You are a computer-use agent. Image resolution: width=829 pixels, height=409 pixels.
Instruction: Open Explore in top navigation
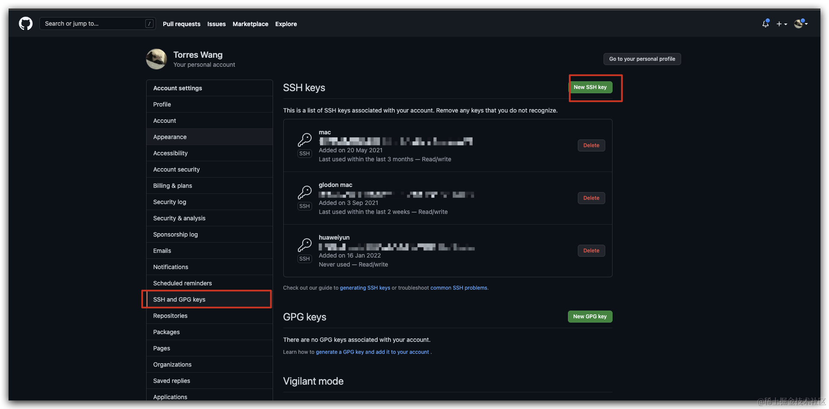pyautogui.click(x=286, y=24)
